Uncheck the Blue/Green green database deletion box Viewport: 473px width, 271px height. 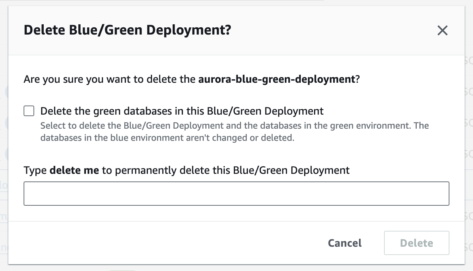29,110
